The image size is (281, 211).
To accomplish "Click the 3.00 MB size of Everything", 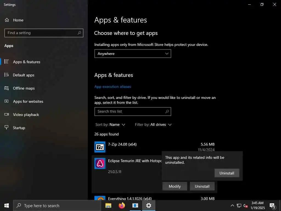I will pos(207,198).
